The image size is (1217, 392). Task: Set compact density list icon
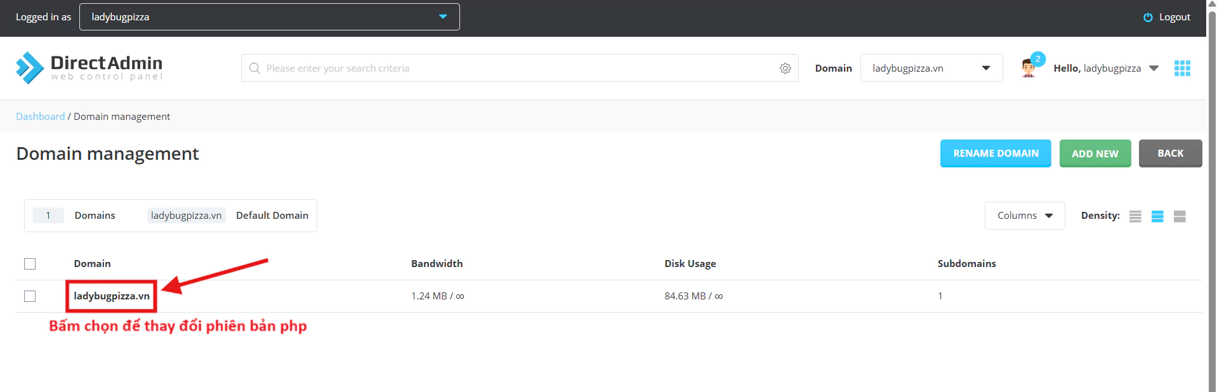(x=1135, y=216)
